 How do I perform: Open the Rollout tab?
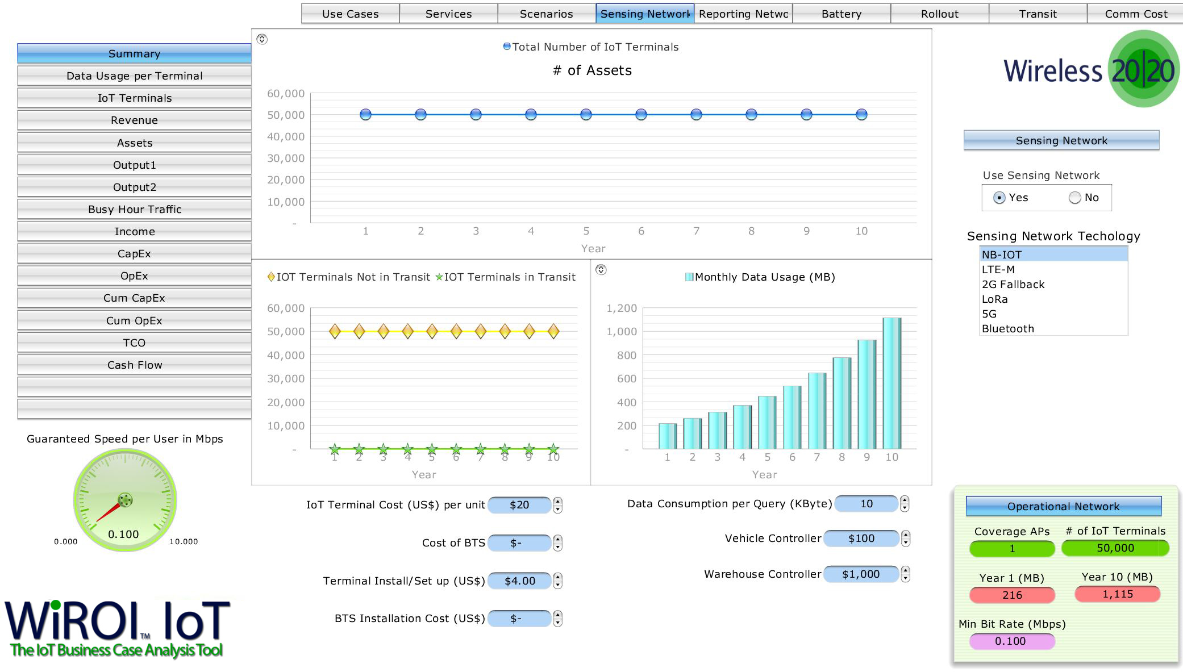tap(940, 14)
